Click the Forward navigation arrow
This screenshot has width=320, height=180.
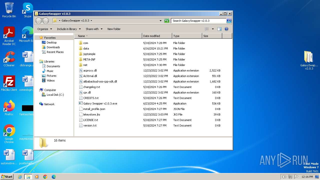pos(45,21)
